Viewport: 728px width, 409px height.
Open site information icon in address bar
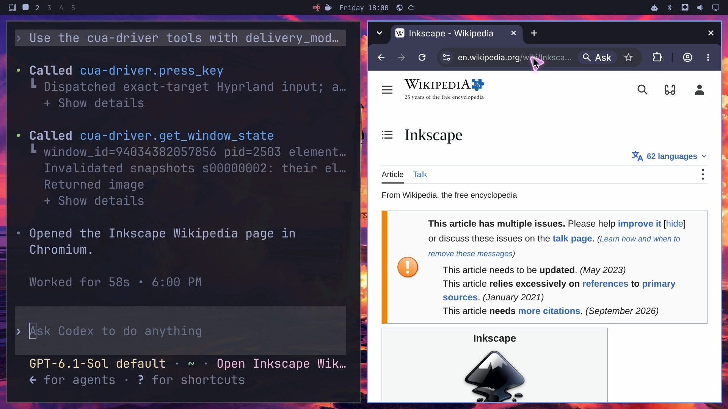point(446,58)
